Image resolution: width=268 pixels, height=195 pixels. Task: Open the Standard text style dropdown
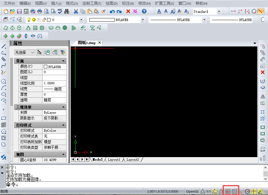[x=219, y=12]
